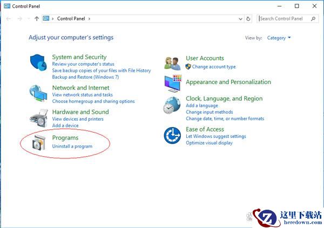Viewport: 324px width, 228px height.
Task: Open the Programs category icon
Action: [38, 142]
